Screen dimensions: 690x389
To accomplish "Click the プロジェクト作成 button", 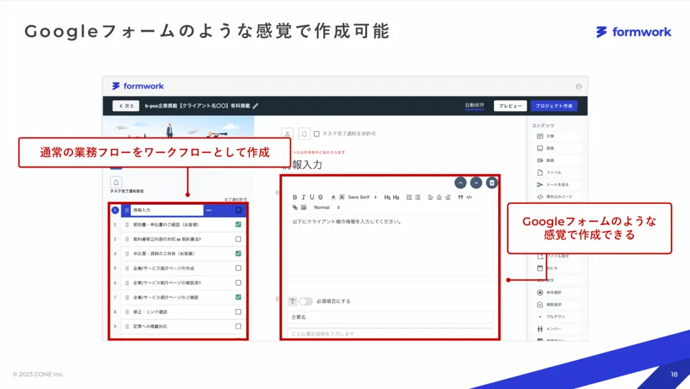I will pos(553,106).
